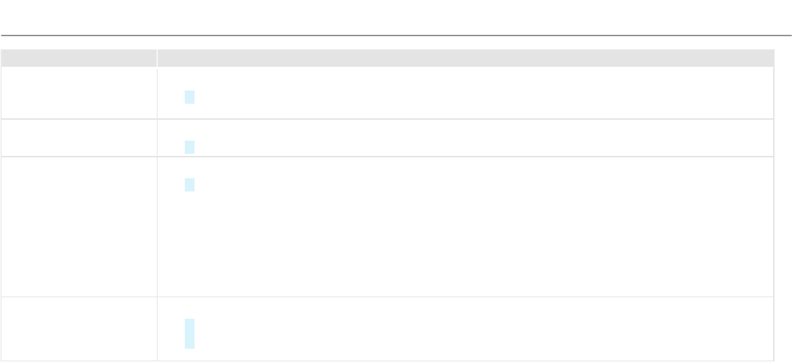792x362 pixels.
Task: Click the white margin right of the table
Action: (x=783, y=209)
